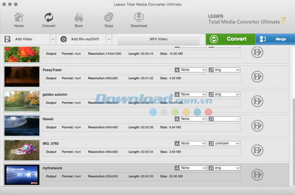Click the Resolution:1440x1080 value
Image resolution: width=295 pixels, height=195 pixels.
click(105, 54)
